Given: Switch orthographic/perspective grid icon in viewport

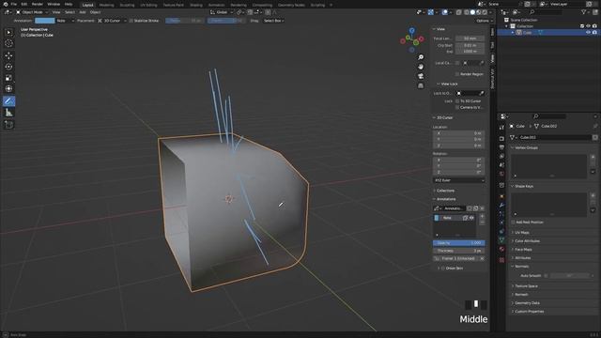Looking at the screenshot, I should [421, 85].
